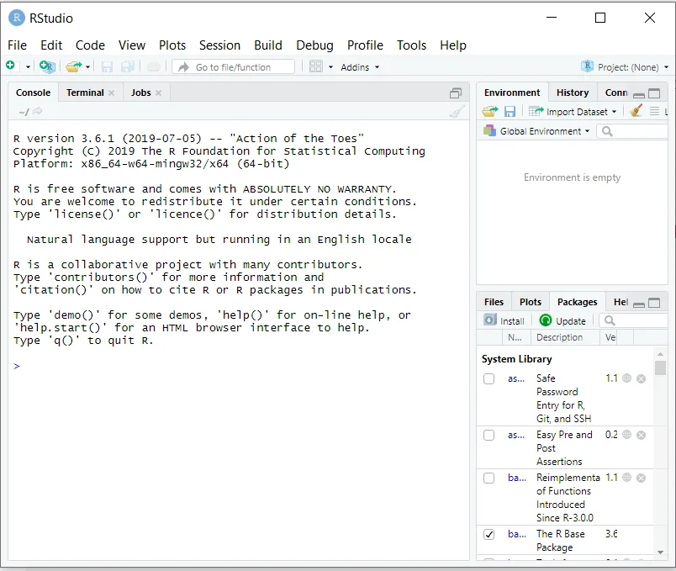This screenshot has width=676, height=571.
Task: Check the Safe Password Entry package checkbox
Action: tap(489, 379)
